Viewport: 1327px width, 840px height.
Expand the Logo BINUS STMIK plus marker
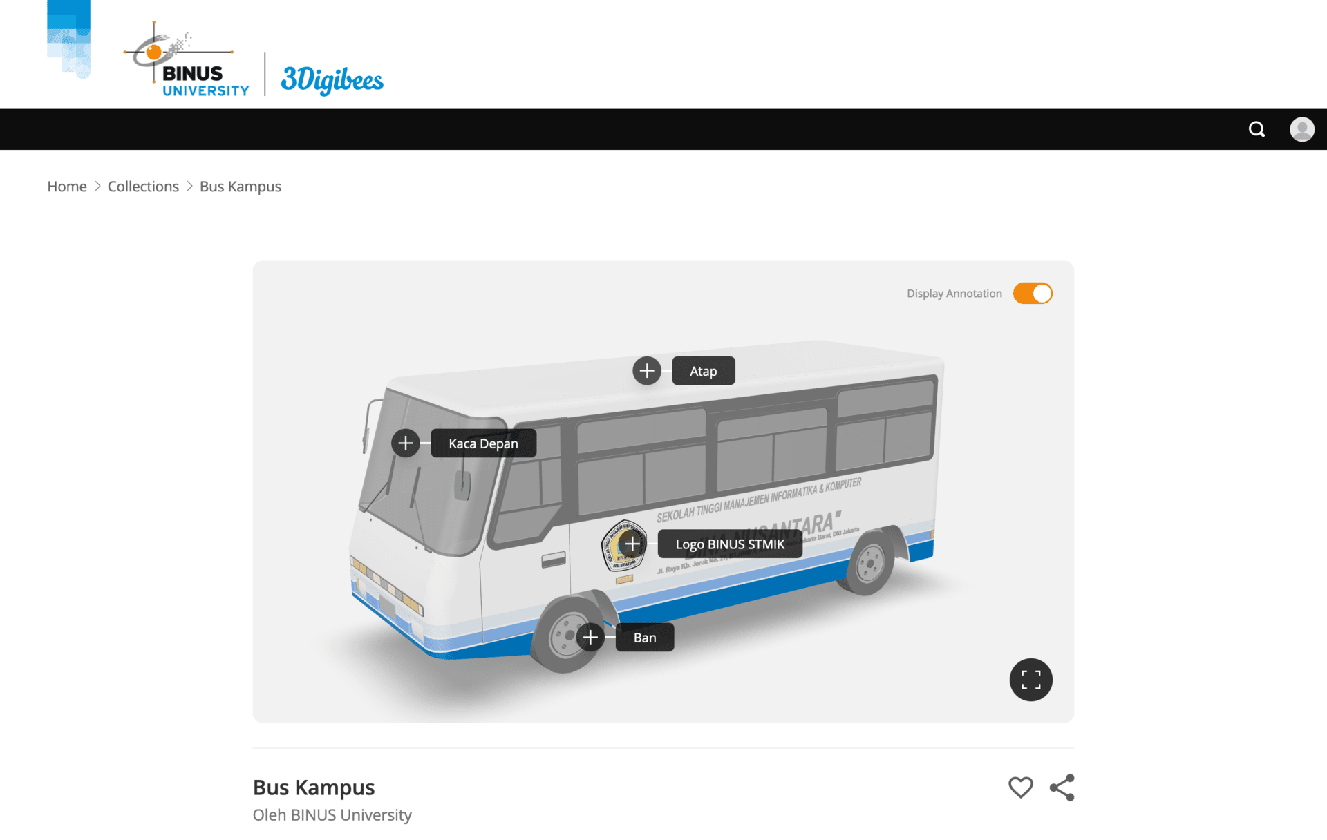[x=632, y=544]
